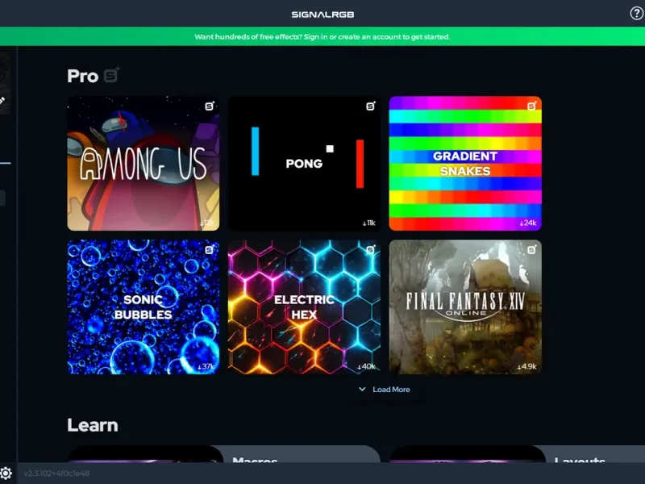Open the Layouts learn card
Viewport: 645px width, 484px height.
click(517, 453)
